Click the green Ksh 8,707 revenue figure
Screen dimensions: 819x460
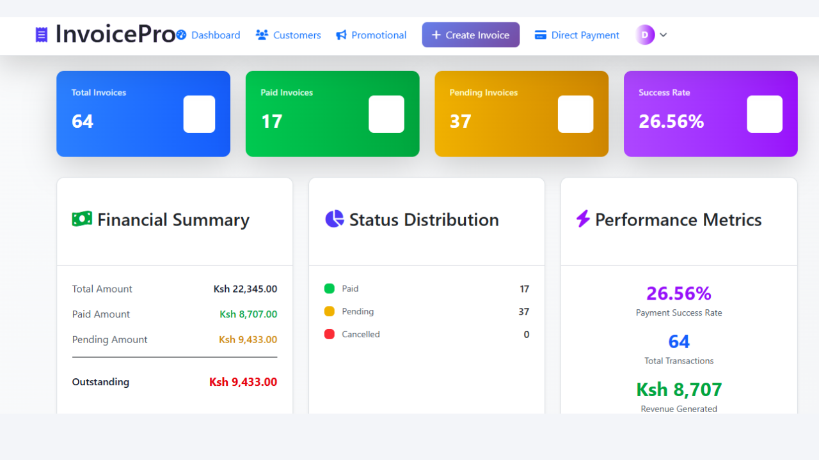click(x=679, y=389)
